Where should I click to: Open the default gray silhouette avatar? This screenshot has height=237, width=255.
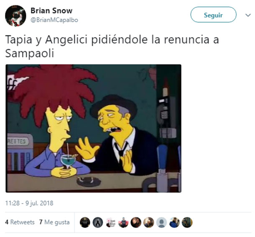click(161, 222)
